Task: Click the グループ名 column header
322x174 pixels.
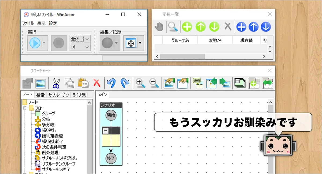Action: pyautogui.click(x=180, y=40)
